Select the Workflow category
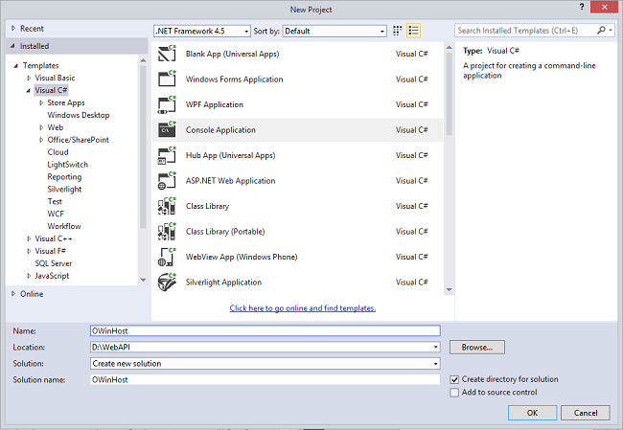 click(64, 226)
